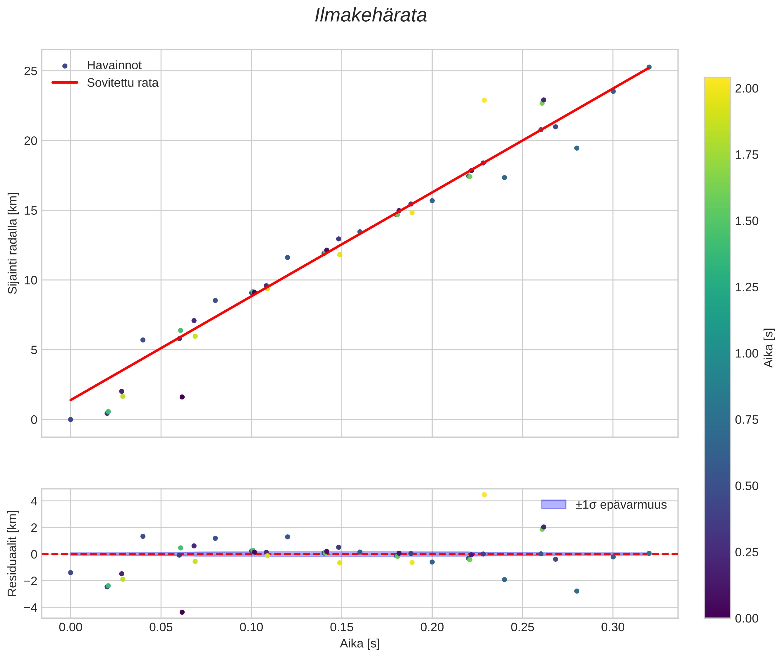Click the y-axis tick label 20
The width and height of the screenshot is (782, 657).
[x=30, y=141]
